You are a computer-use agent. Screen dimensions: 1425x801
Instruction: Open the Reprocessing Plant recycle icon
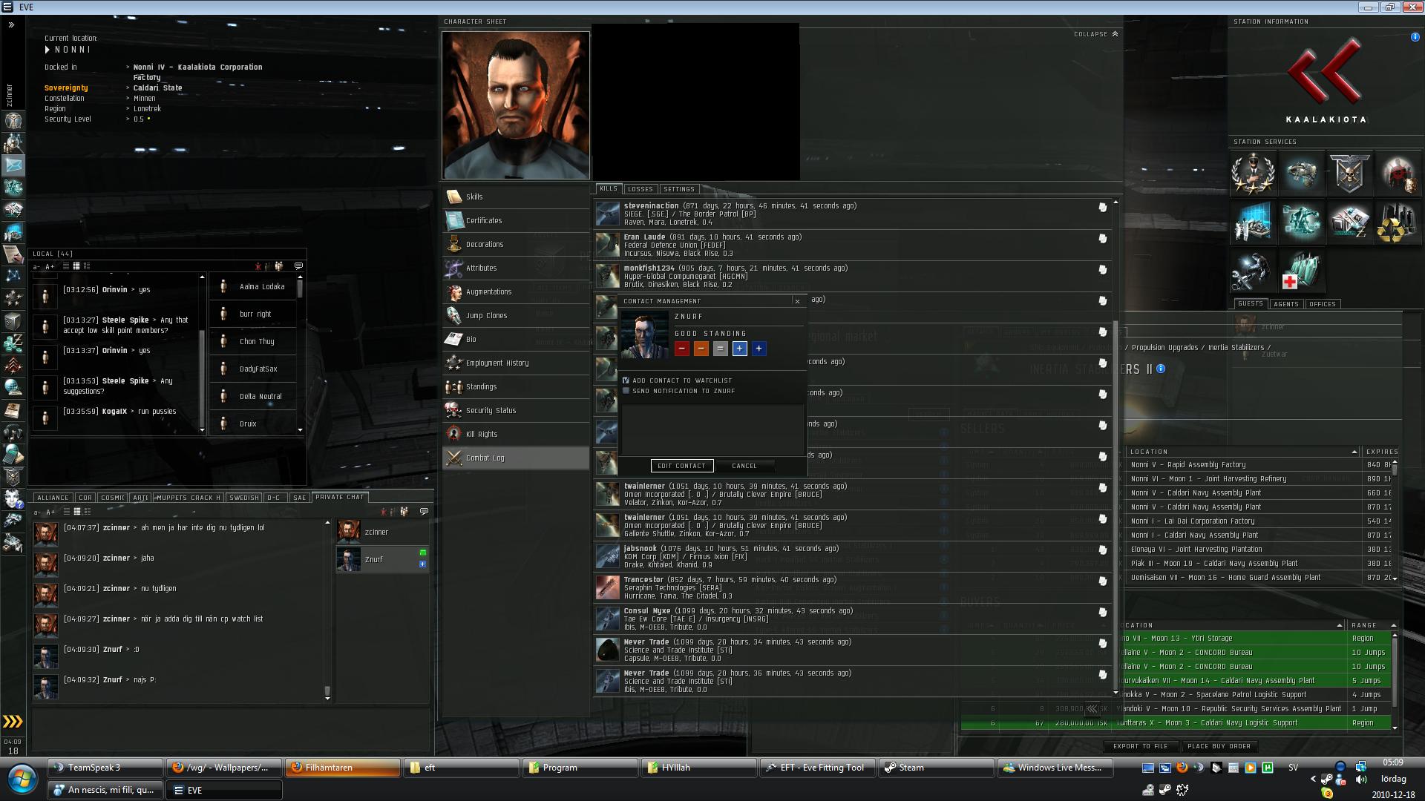1397,222
